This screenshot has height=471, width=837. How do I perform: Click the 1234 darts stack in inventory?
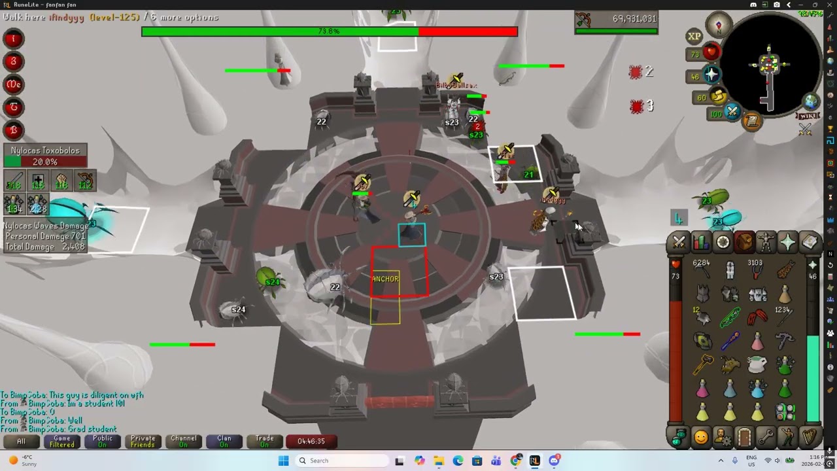pos(785,316)
